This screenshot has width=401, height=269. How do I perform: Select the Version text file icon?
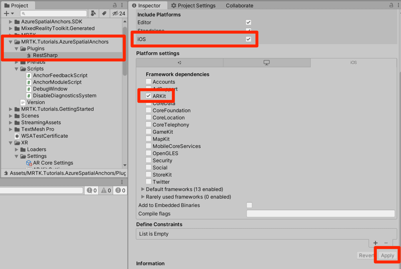tap(23, 102)
